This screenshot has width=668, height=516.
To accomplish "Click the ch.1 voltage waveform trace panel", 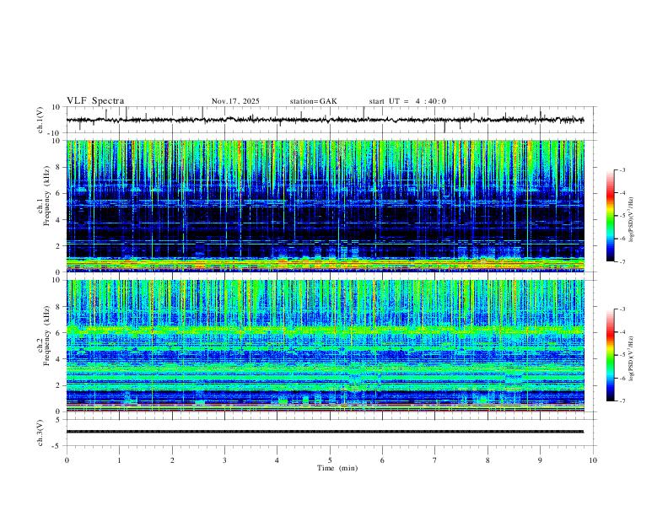I will [331, 120].
